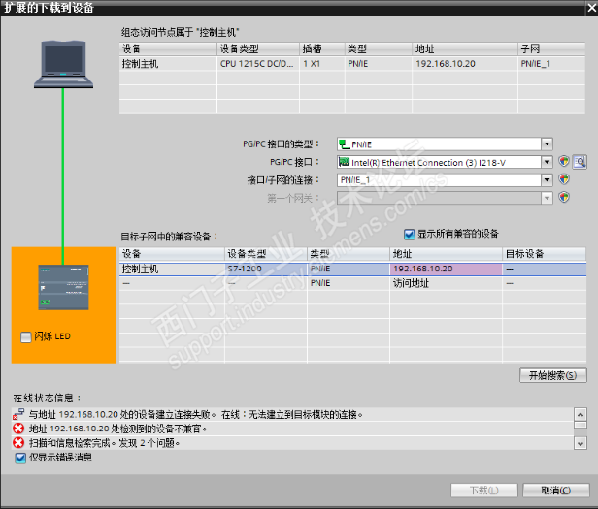Click the shield icon beside PN/IE_1 subnet

pos(564,179)
